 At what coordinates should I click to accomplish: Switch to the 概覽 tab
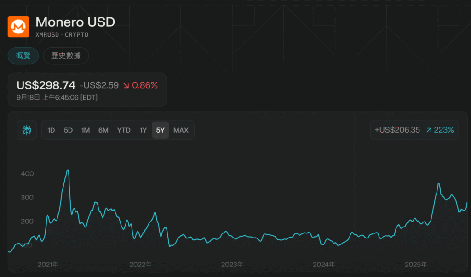[23, 56]
